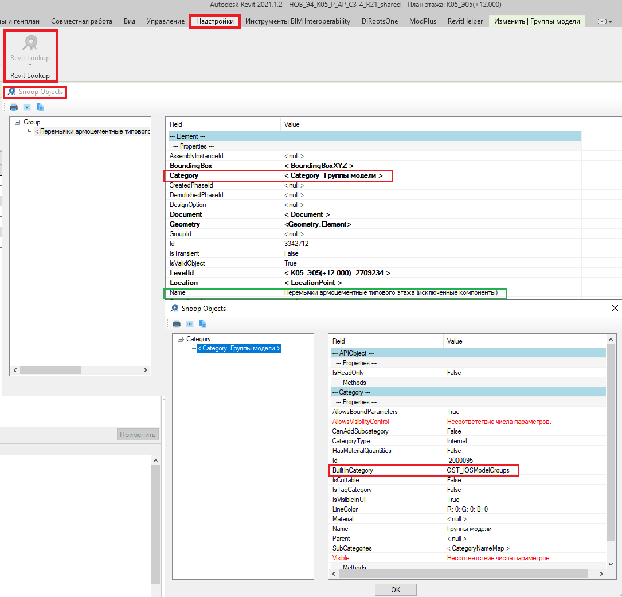Switch to the Вид ribbon tab
Screen dimensions: 622x597
pyautogui.click(x=130, y=21)
